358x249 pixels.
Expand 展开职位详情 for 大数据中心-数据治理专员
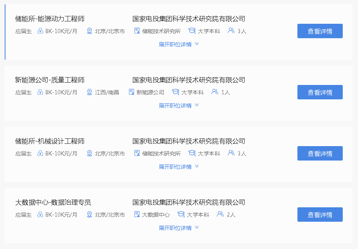click(x=179, y=228)
